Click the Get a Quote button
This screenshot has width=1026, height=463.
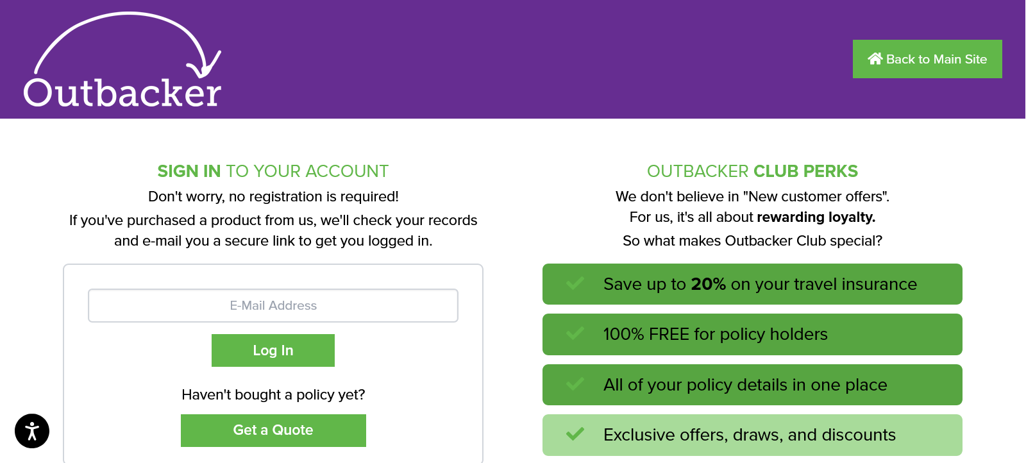(x=273, y=430)
